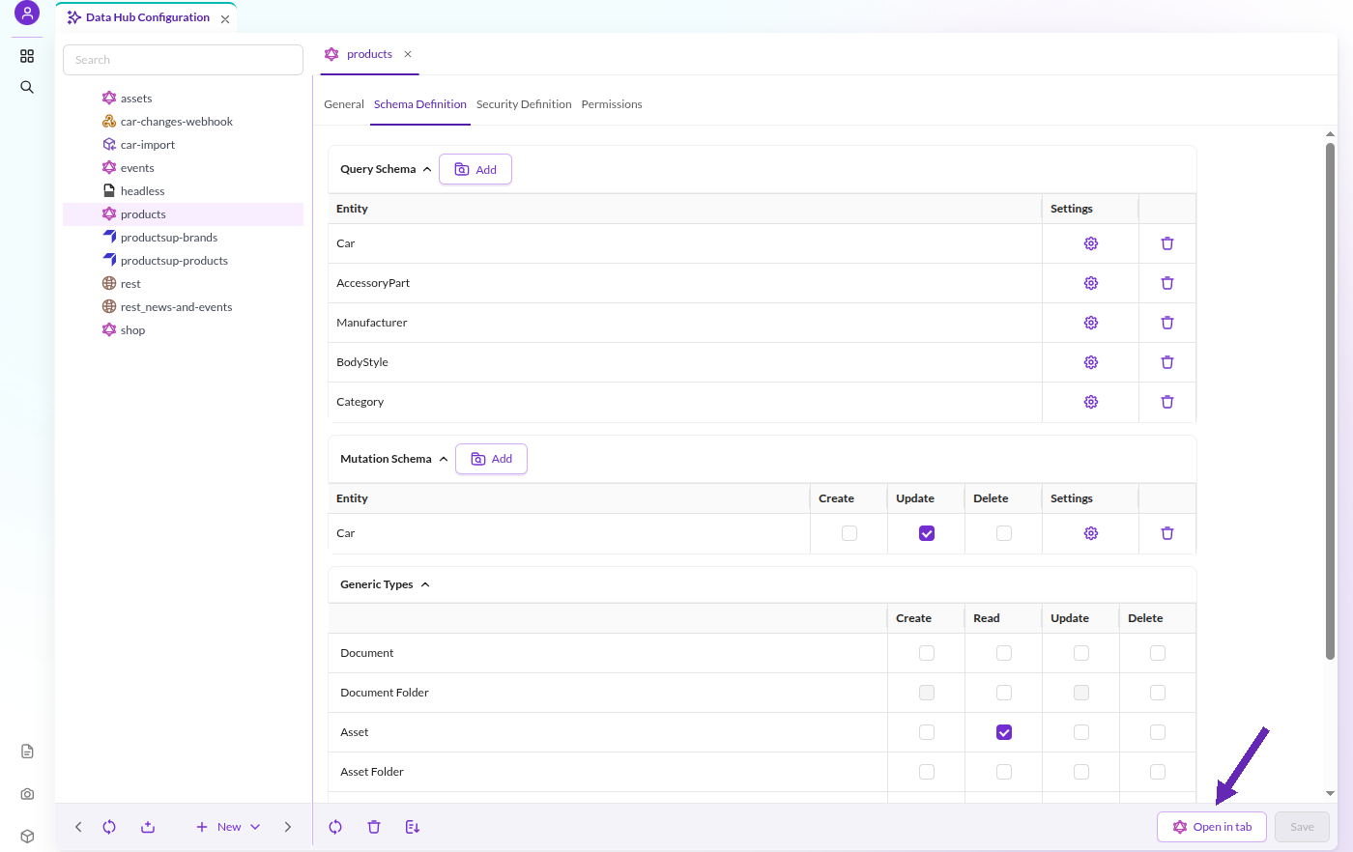Viewport: 1353px width, 852px height.
Task: Delete Car entity from Query Schema
Action: point(1167,243)
